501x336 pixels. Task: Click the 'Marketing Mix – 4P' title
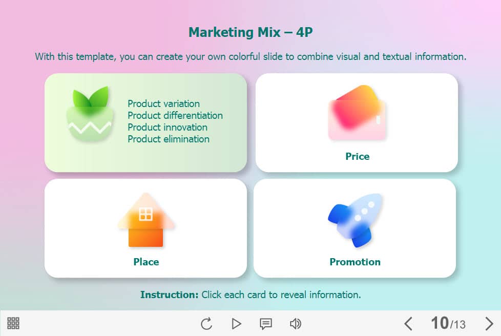pos(251,33)
